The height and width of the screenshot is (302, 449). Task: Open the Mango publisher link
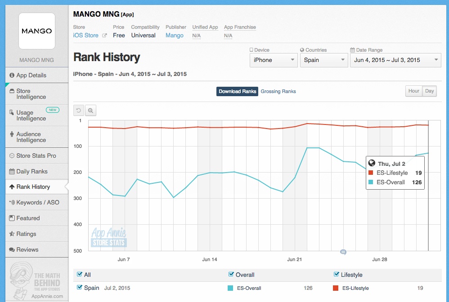pos(175,35)
